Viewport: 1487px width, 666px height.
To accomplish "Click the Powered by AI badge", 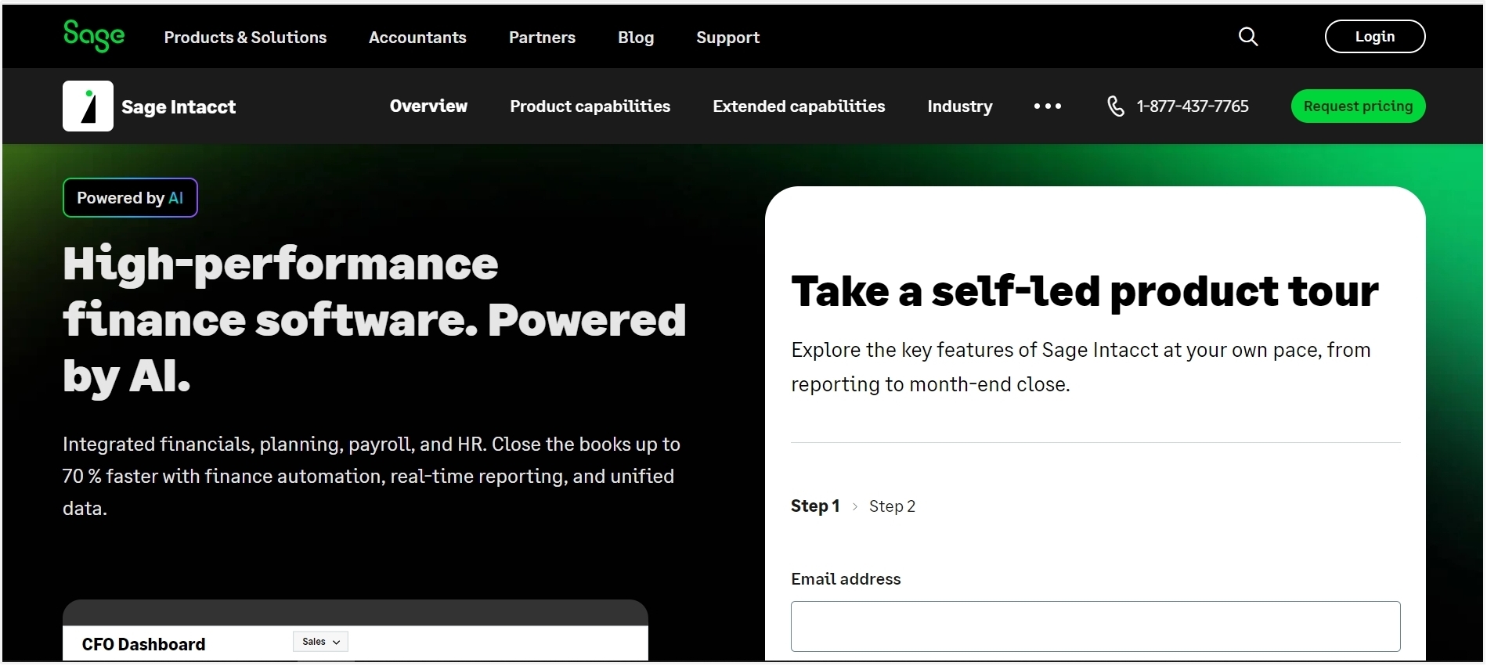I will tap(130, 198).
